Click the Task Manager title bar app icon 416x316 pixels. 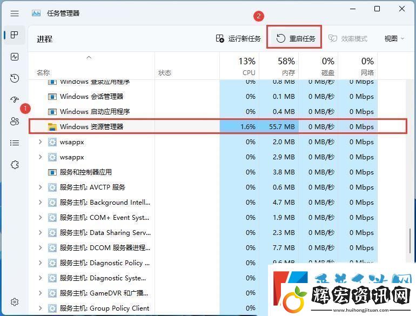(x=36, y=14)
